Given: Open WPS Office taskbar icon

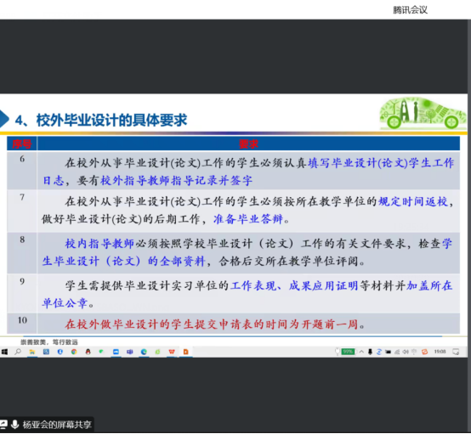Looking at the screenshot, I should (172, 352).
